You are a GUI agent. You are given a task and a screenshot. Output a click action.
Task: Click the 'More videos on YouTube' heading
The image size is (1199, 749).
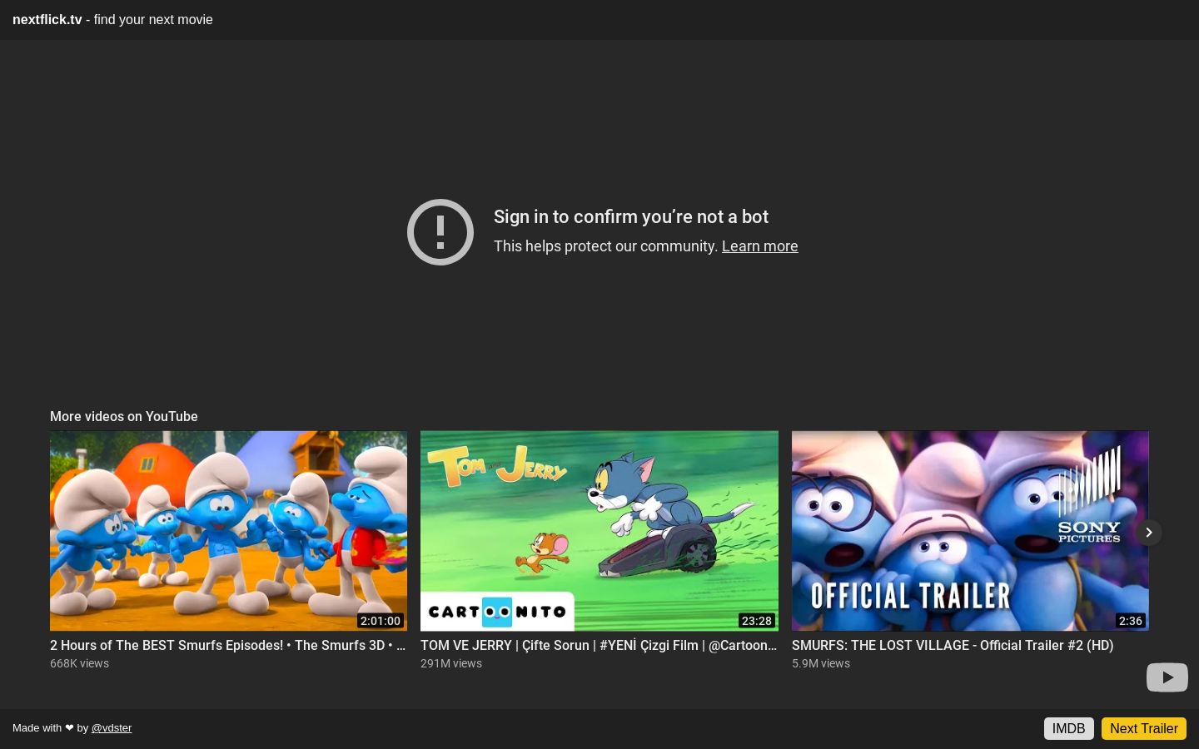click(x=124, y=417)
